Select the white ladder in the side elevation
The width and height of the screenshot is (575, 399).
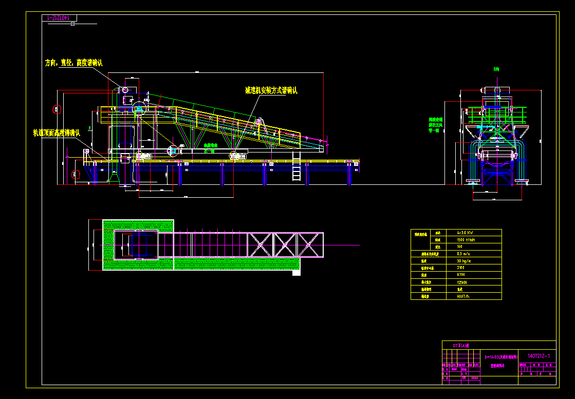pos(296,166)
